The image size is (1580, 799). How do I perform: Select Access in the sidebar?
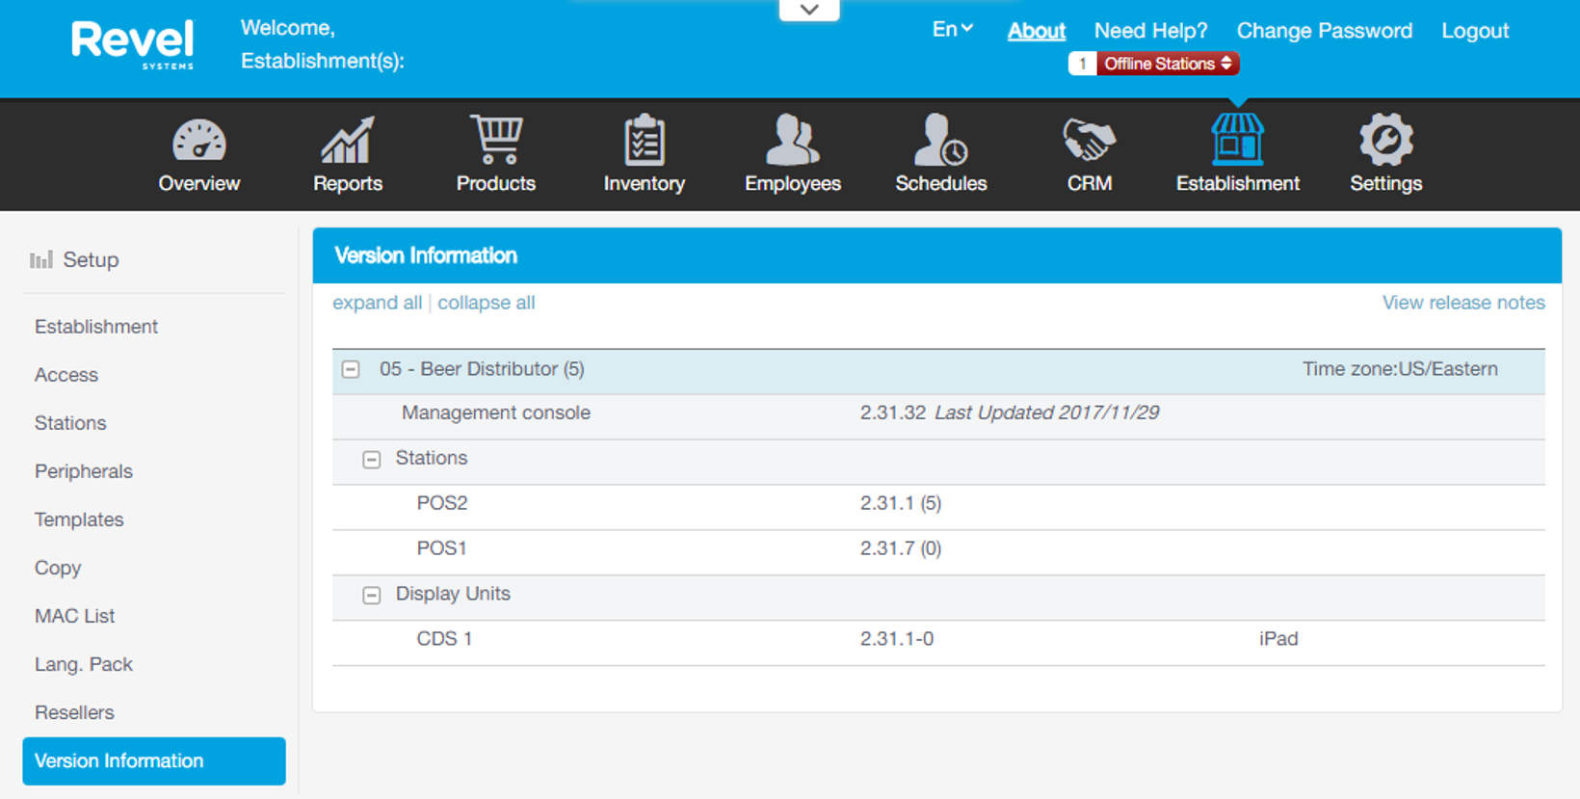(66, 375)
